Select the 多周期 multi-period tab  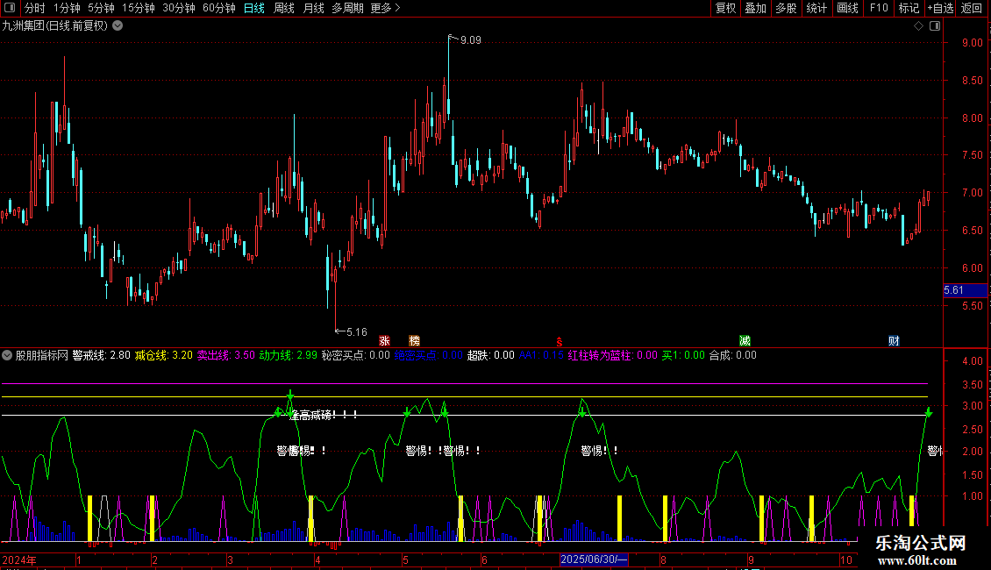pos(348,9)
